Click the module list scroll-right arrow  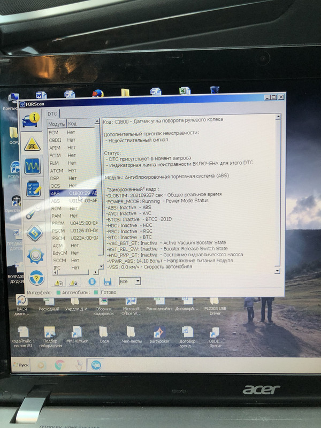(96, 272)
